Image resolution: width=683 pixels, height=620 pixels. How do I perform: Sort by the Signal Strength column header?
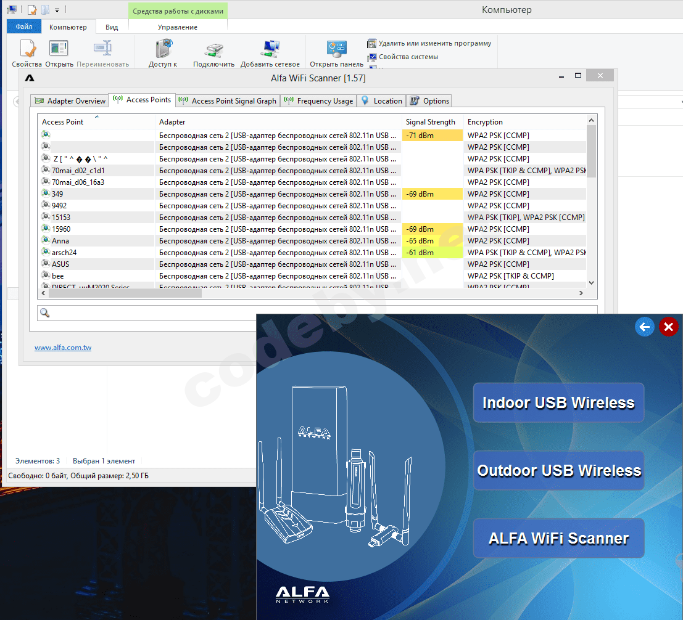click(430, 122)
